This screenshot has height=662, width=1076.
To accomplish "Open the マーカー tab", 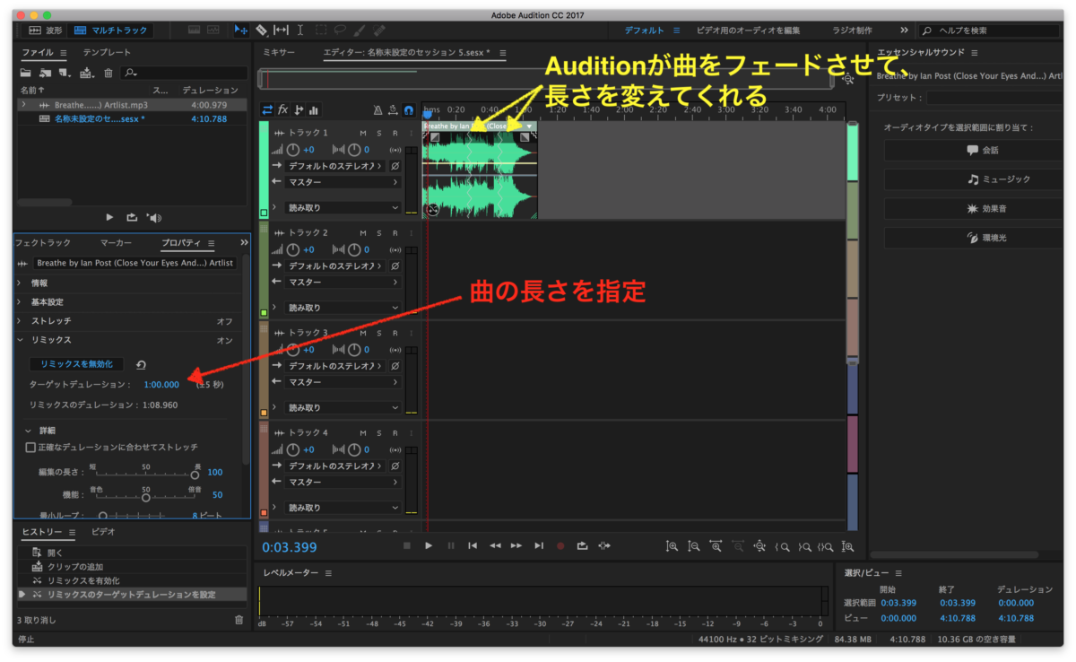I will click(x=116, y=243).
